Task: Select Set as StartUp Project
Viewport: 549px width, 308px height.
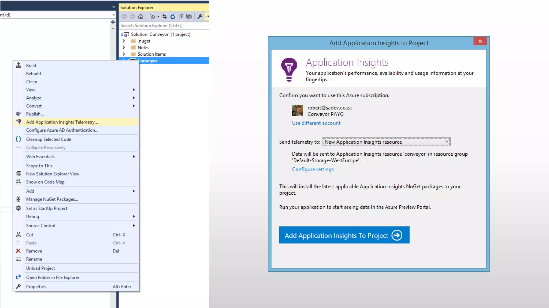Action: (47, 208)
